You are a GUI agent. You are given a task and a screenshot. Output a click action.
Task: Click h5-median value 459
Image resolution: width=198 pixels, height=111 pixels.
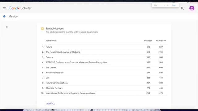pos(161,78)
